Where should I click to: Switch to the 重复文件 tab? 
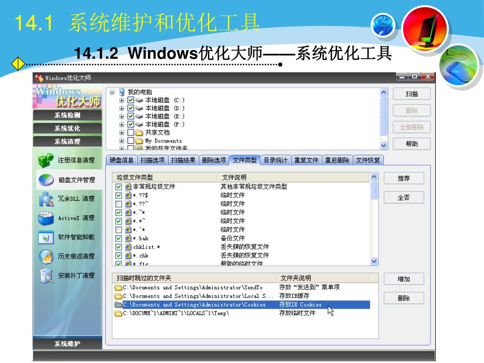pos(306,160)
